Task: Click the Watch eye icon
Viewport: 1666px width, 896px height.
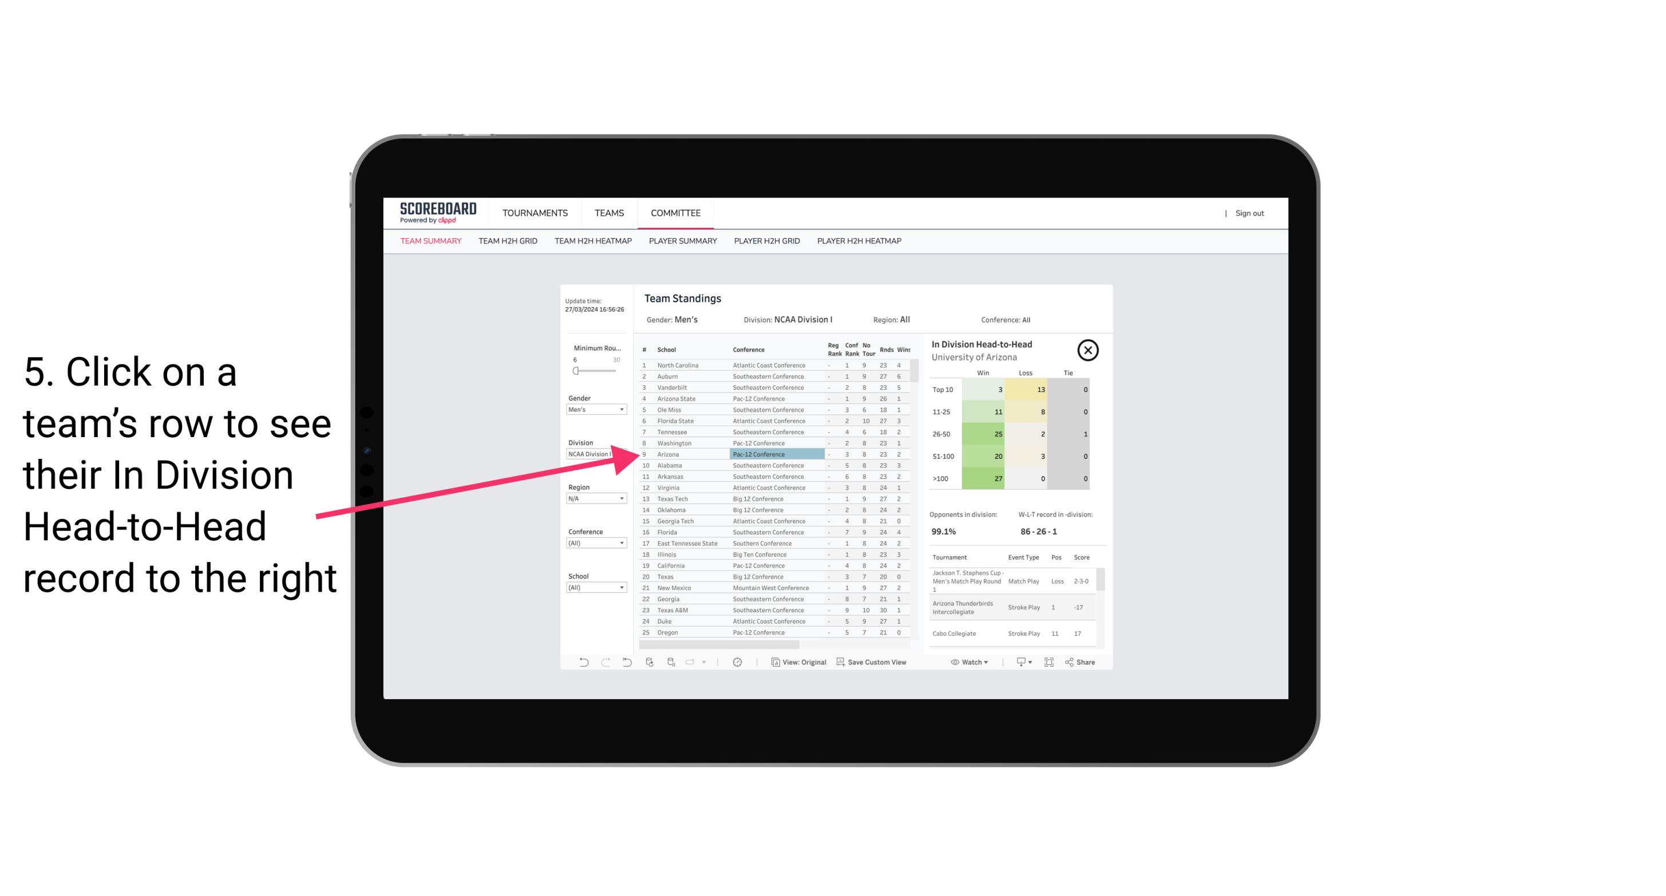Action: (x=955, y=662)
